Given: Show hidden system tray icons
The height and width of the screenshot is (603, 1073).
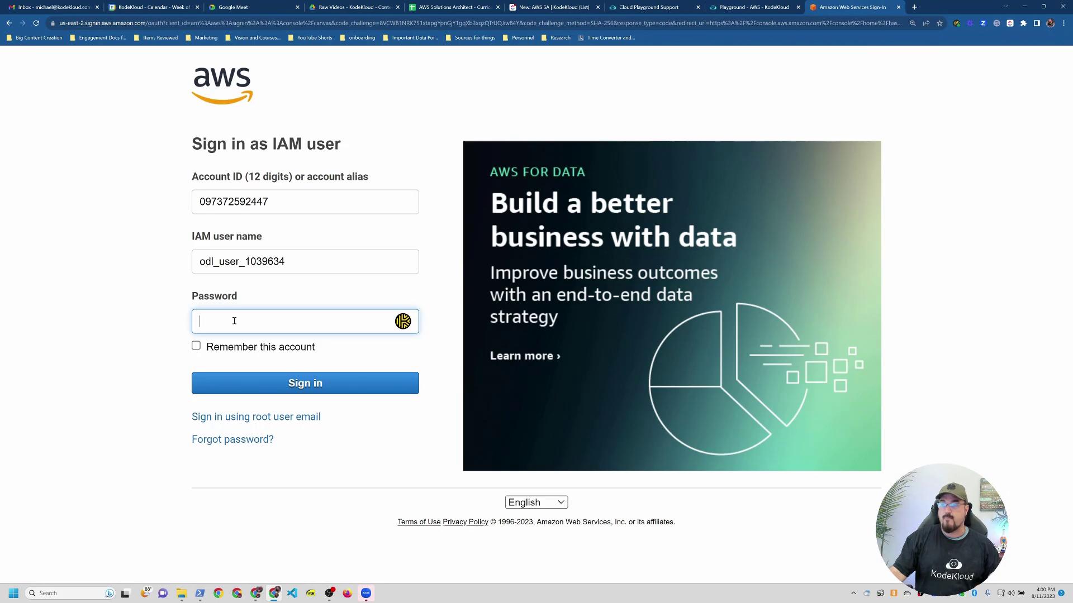Looking at the screenshot, I should pyautogui.click(x=853, y=593).
